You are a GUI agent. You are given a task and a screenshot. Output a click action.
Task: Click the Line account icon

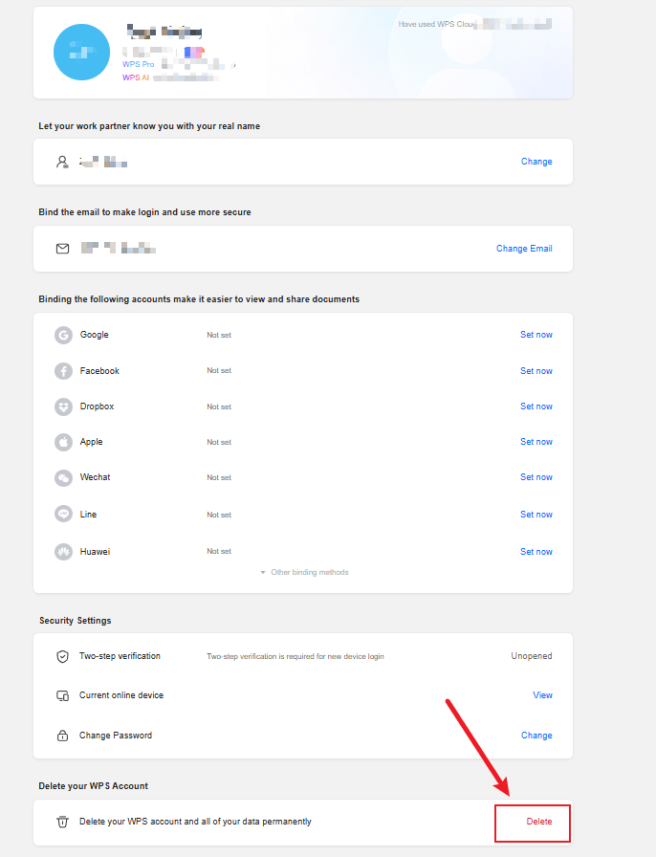[63, 515]
